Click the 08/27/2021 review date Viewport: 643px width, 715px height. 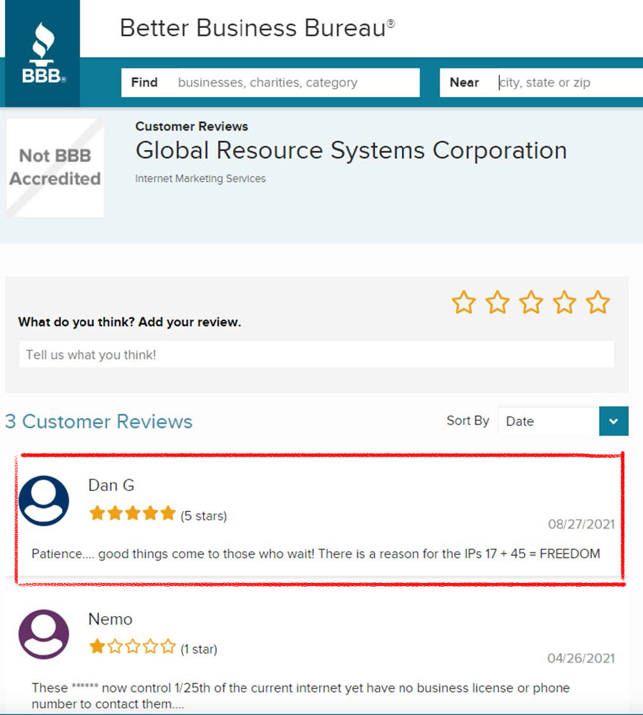coord(581,524)
